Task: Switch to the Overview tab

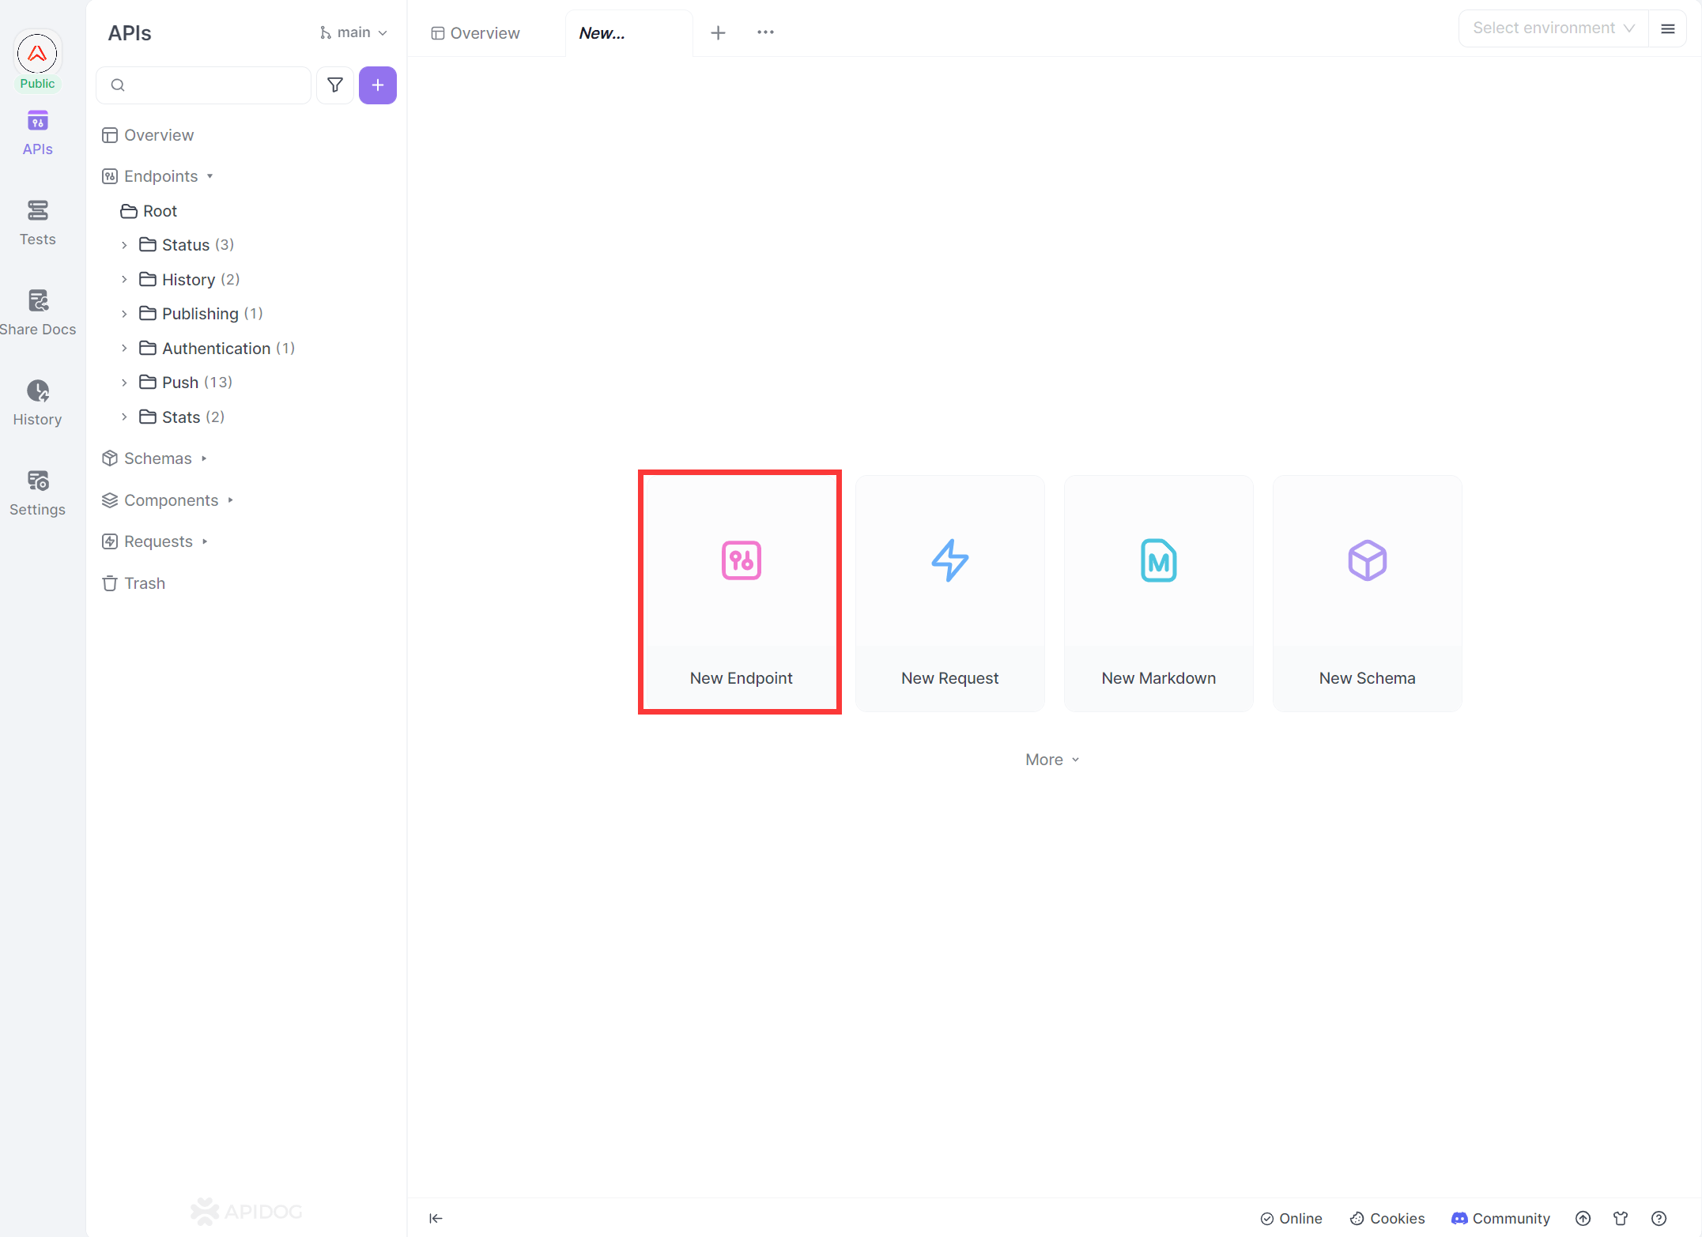Action: (476, 33)
